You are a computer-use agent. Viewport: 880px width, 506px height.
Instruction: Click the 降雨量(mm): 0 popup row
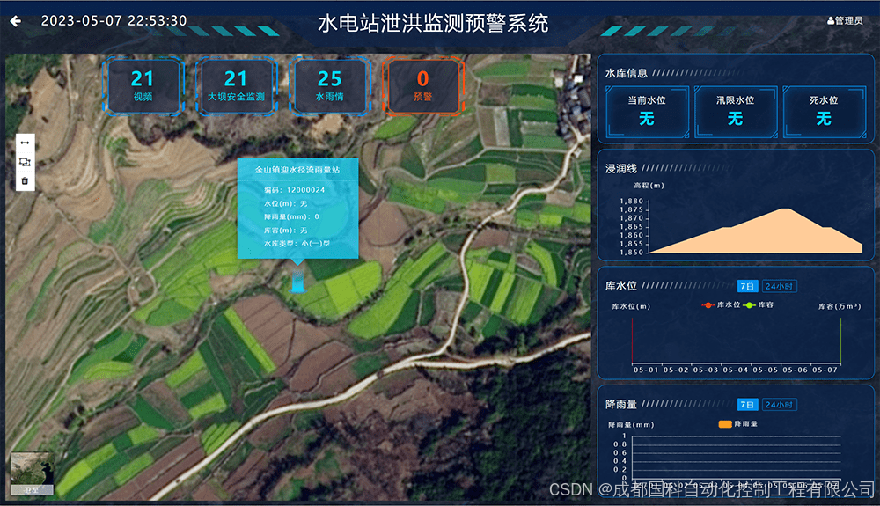point(292,216)
